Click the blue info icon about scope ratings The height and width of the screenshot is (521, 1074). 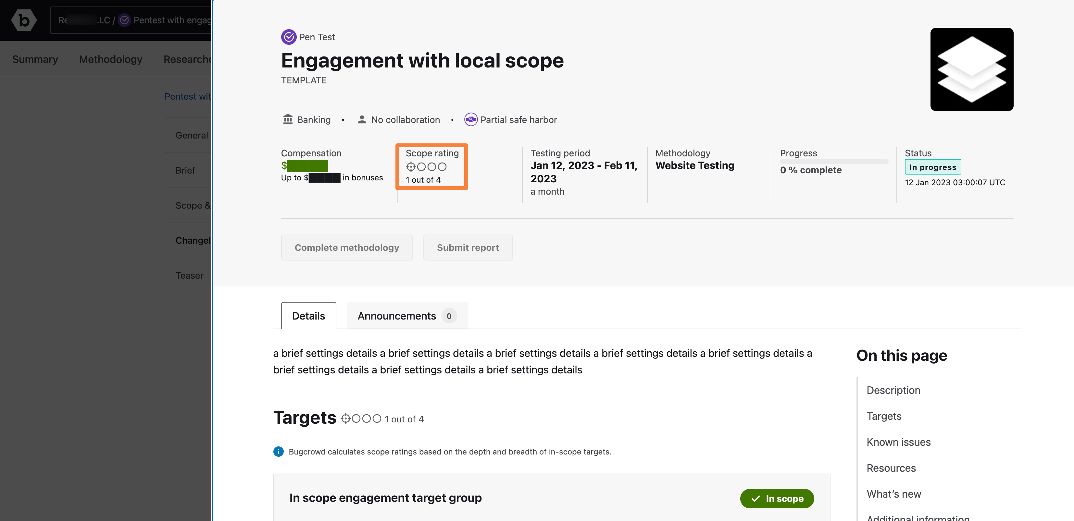click(x=279, y=452)
